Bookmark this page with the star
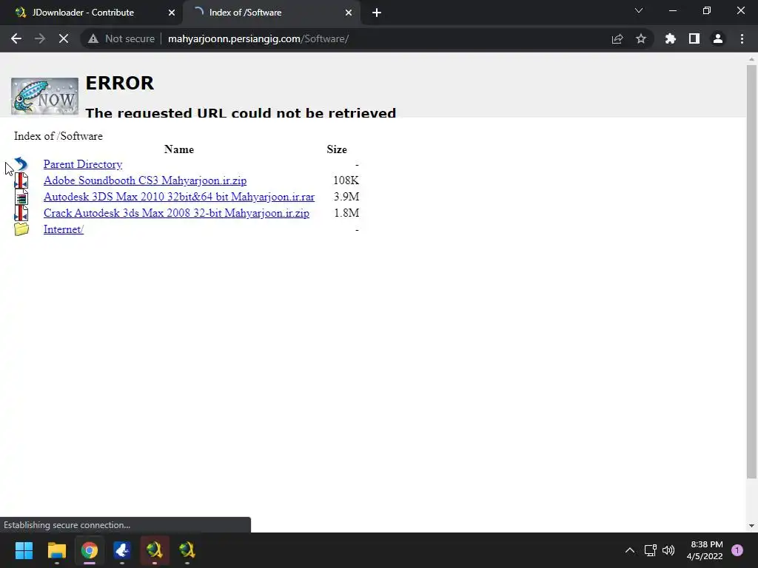The height and width of the screenshot is (568, 758). tap(641, 38)
